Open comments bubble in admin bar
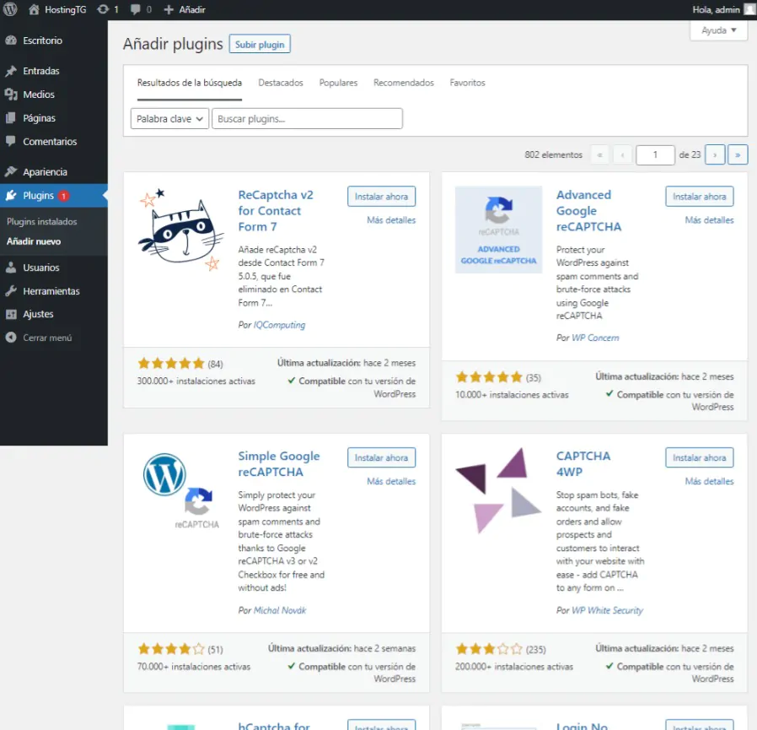This screenshot has width=757, height=730. click(136, 9)
